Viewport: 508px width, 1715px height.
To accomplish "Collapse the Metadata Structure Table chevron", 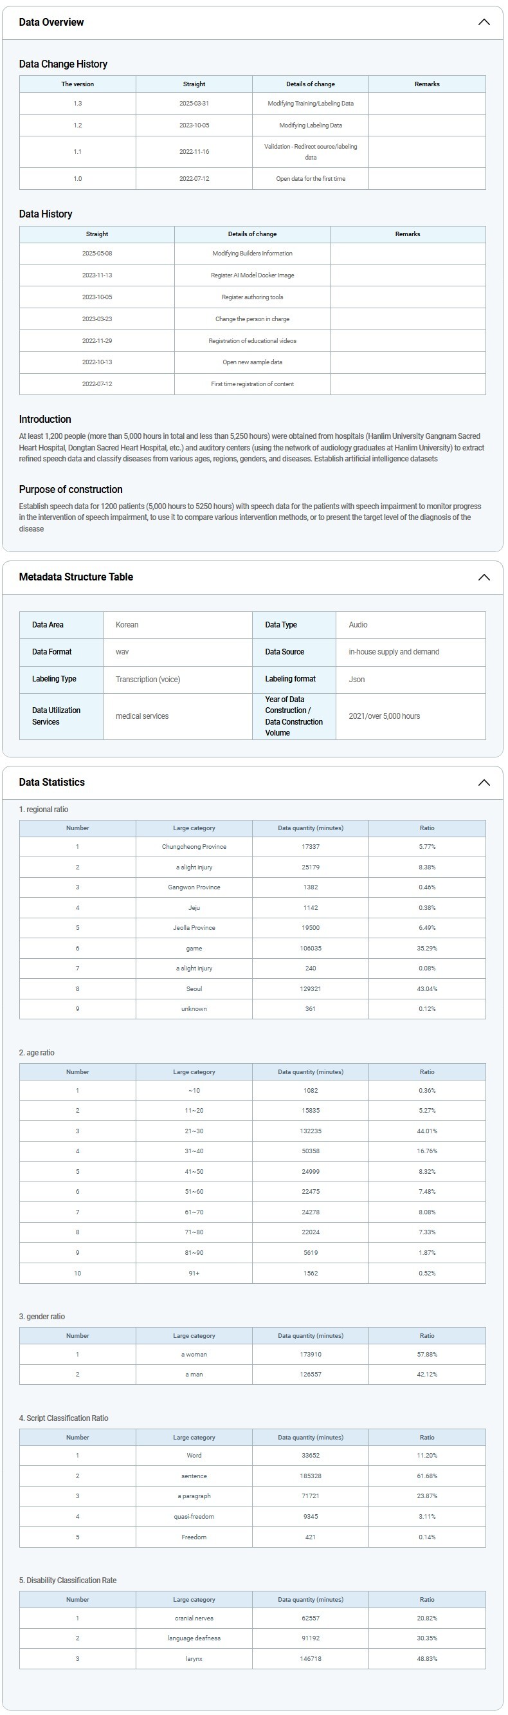I will pyautogui.click(x=484, y=577).
